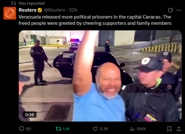Open the three-dot more options menu
Screen dimensions: 185x134
tap(179, 10)
